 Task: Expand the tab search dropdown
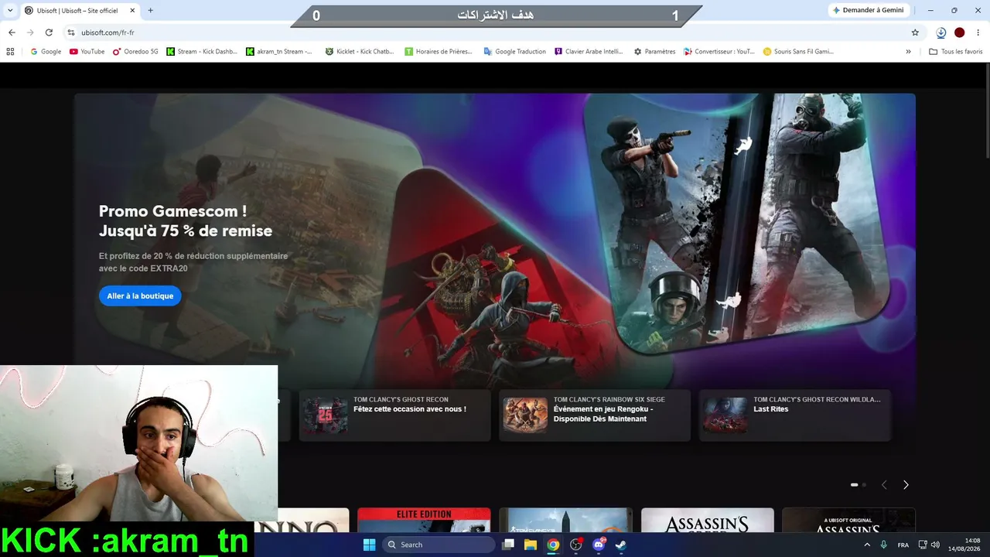(x=10, y=10)
